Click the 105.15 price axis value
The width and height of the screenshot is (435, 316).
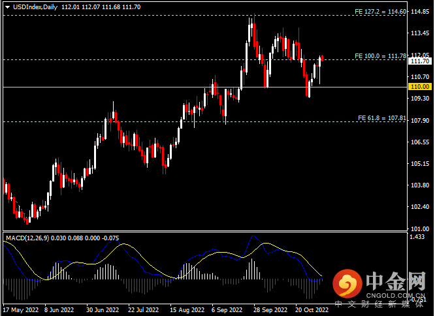420,163
